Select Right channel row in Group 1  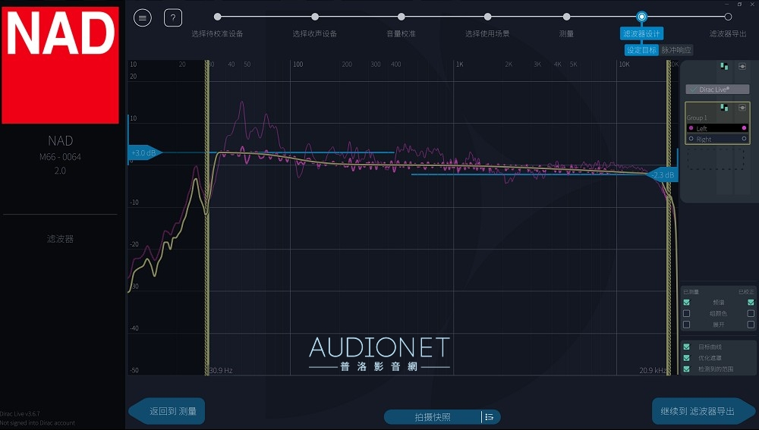click(717, 139)
